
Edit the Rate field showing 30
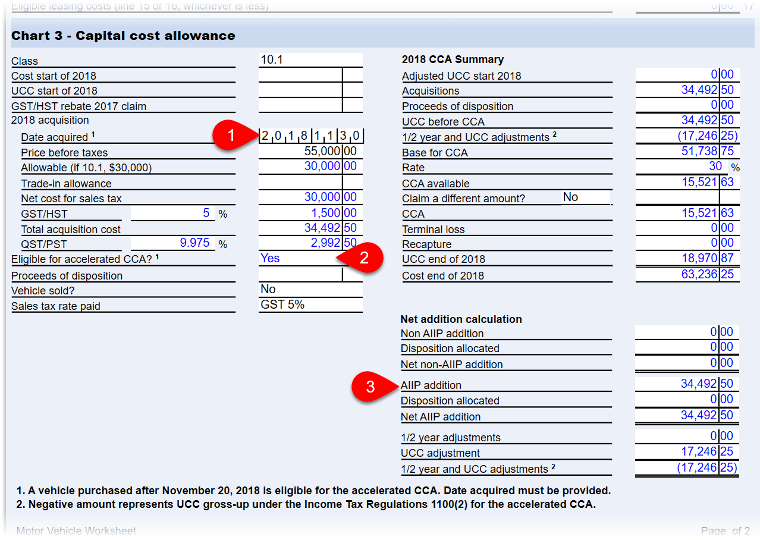682,167
